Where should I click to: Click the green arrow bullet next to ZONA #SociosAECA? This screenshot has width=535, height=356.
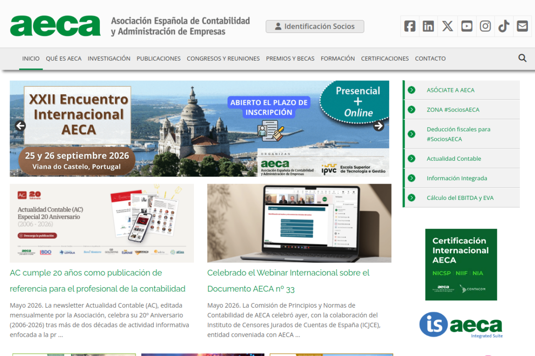(x=412, y=109)
